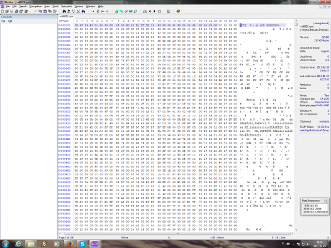331x248 pixels.
Task: Click the Go To Offset arrow icon
Action: pyautogui.click(x=93, y=11)
